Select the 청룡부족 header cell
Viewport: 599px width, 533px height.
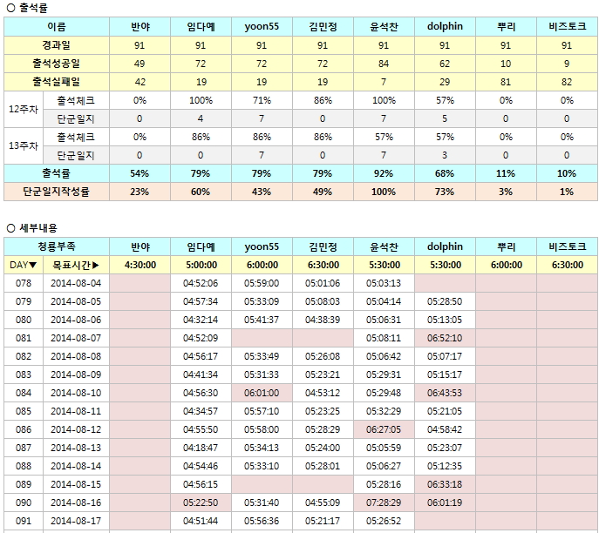coord(57,246)
